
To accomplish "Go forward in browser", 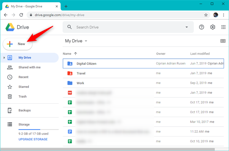I will 13,15.
